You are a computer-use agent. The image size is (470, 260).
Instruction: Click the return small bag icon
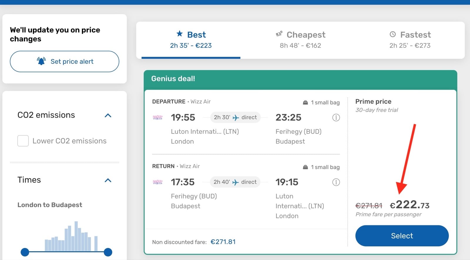pos(305,167)
